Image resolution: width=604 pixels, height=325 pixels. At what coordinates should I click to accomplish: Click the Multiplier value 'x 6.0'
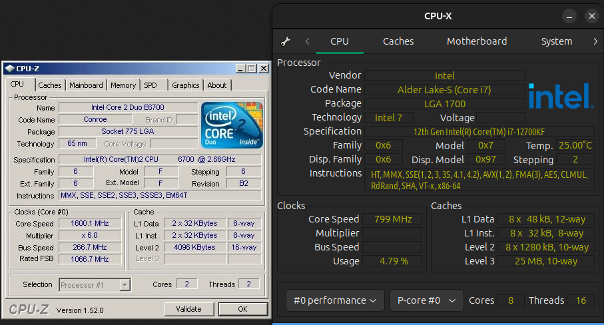pos(90,235)
